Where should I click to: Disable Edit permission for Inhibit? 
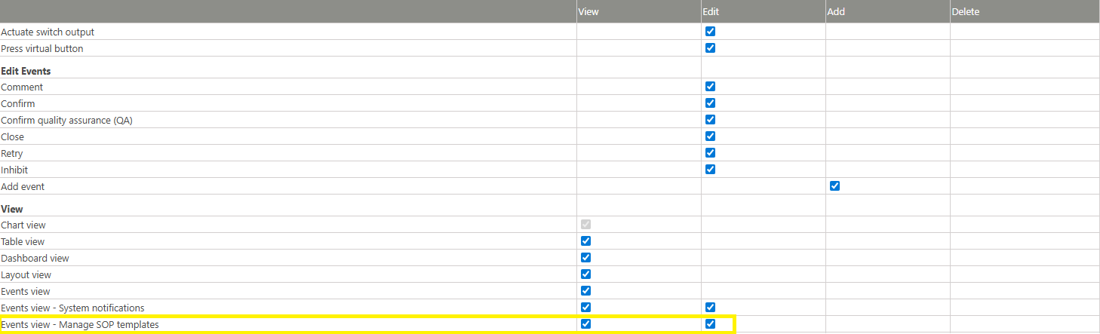(x=710, y=170)
